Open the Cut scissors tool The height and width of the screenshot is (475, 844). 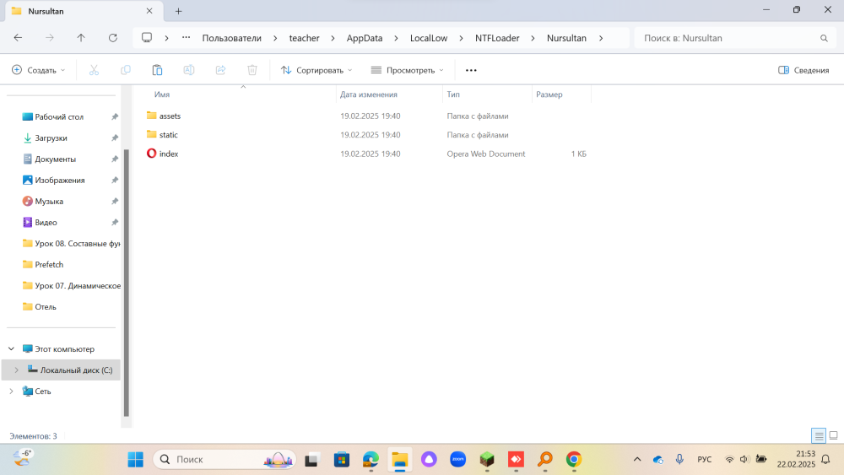[x=94, y=70]
